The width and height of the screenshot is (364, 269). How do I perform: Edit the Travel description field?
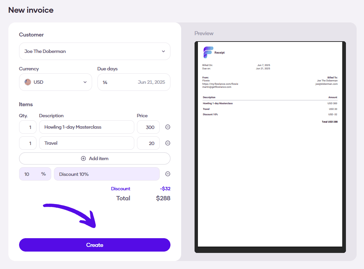point(87,143)
